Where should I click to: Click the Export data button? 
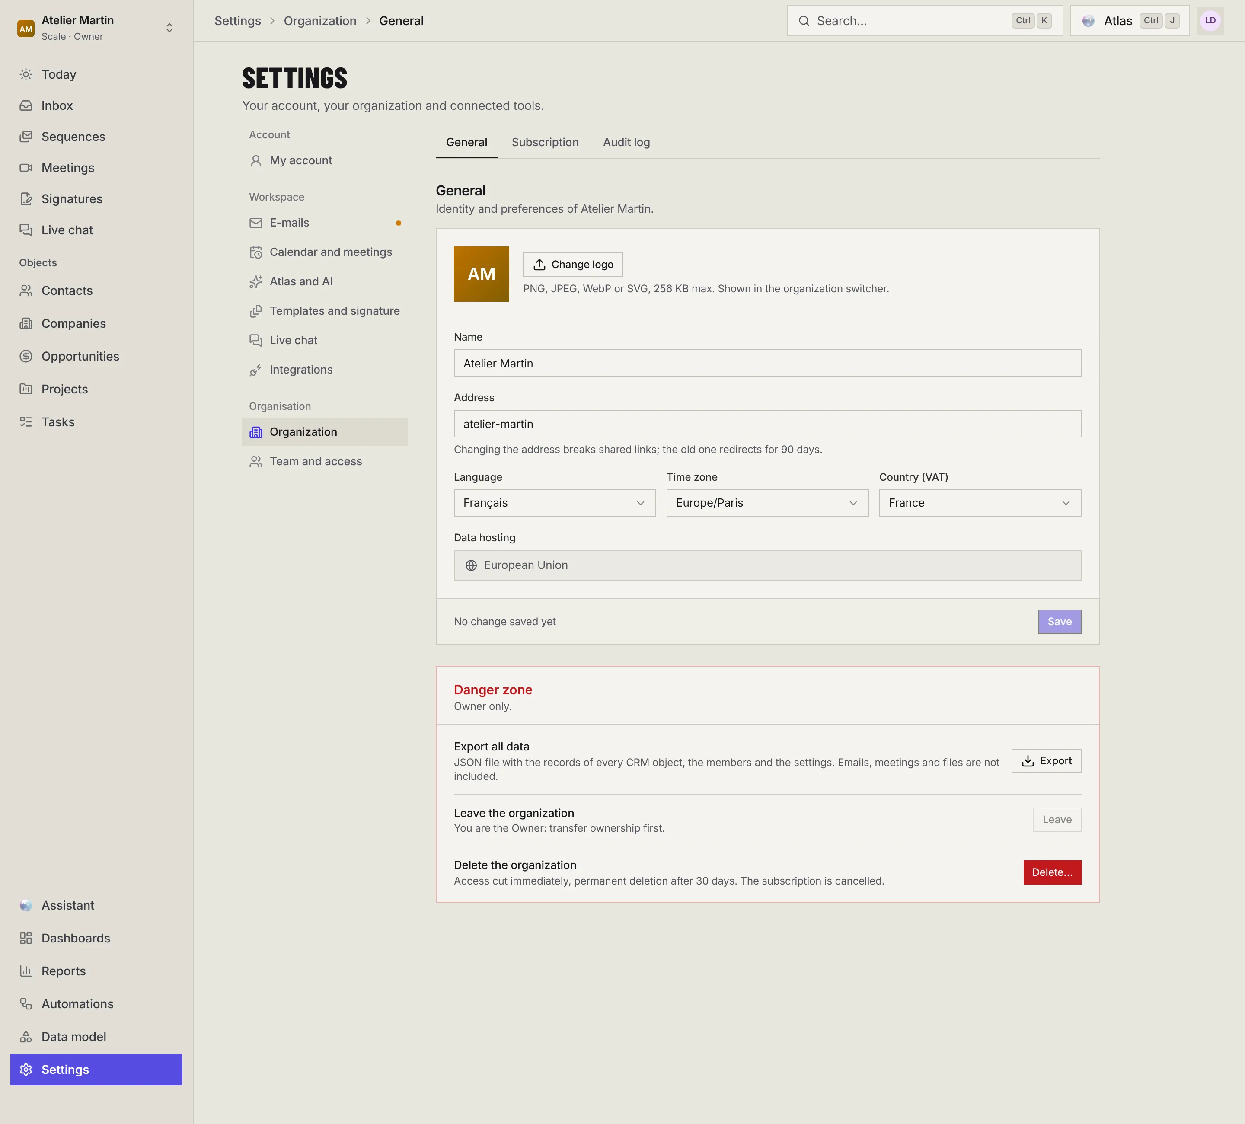pyautogui.click(x=1046, y=761)
